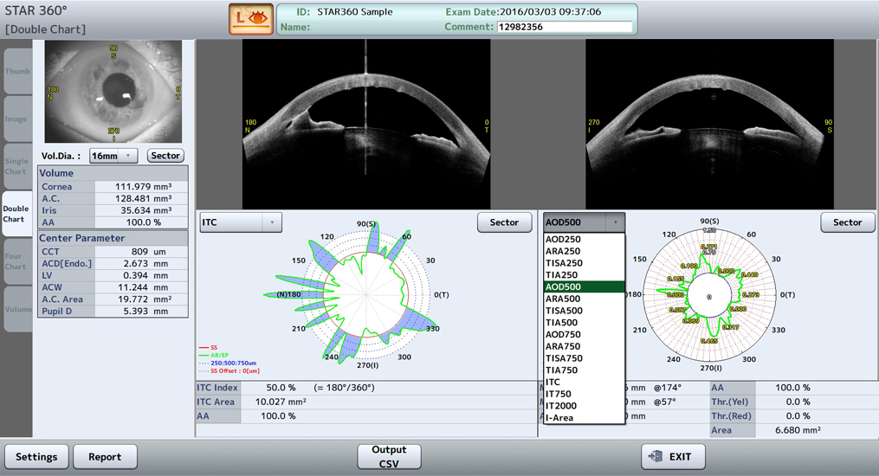Open the Settings panel
The height and width of the screenshot is (476, 879).
pyautogui.click(x=36, y=456)
